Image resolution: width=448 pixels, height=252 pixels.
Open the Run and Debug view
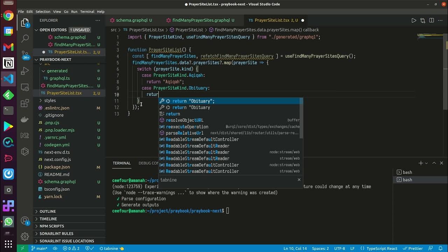pos(25,71)
